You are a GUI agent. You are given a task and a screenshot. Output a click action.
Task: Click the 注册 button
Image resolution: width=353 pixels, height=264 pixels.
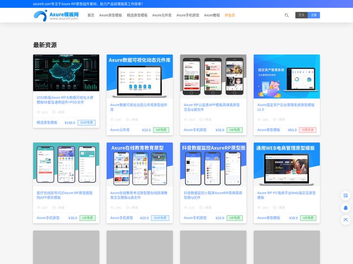click(314, 15)
